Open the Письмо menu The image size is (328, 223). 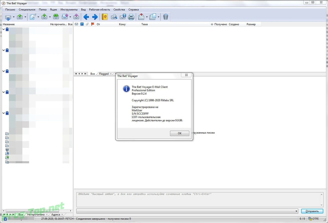[x=10, y=10]
